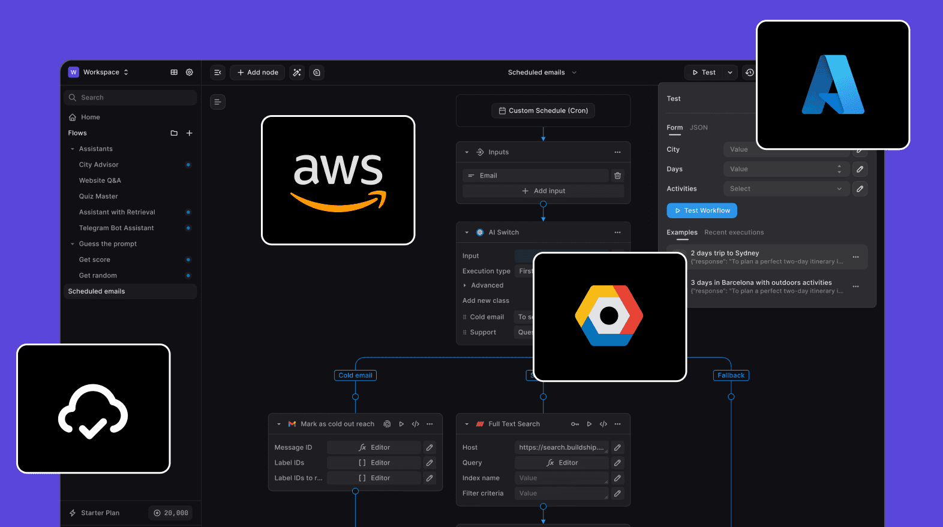Click the Days Value input field
The height and width of the screenshot is (527, 943).
[x=786, y=169]
